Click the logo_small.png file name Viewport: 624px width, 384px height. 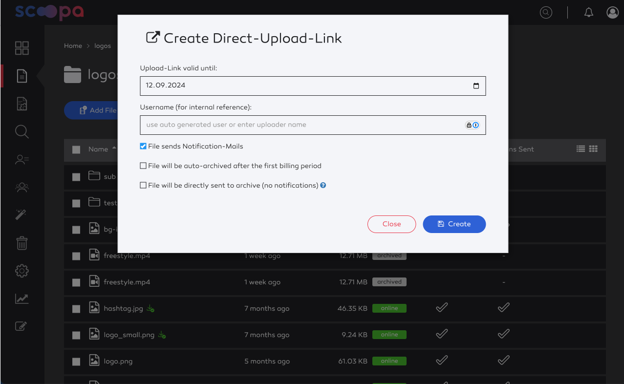[129, 335]
